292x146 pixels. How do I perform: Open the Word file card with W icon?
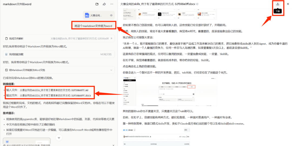pyautogui.click(x=26, y=141)
